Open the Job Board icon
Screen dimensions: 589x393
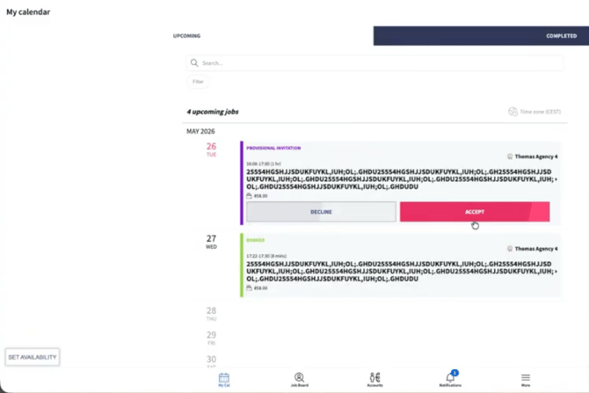pyautogui.click(x=300, y=377)
